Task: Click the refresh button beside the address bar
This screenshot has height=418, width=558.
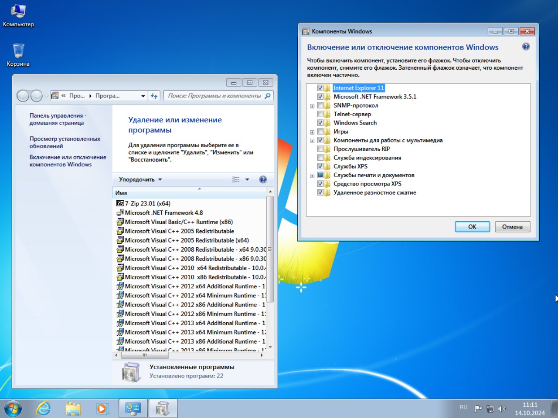Action: [x=154, y=96]
